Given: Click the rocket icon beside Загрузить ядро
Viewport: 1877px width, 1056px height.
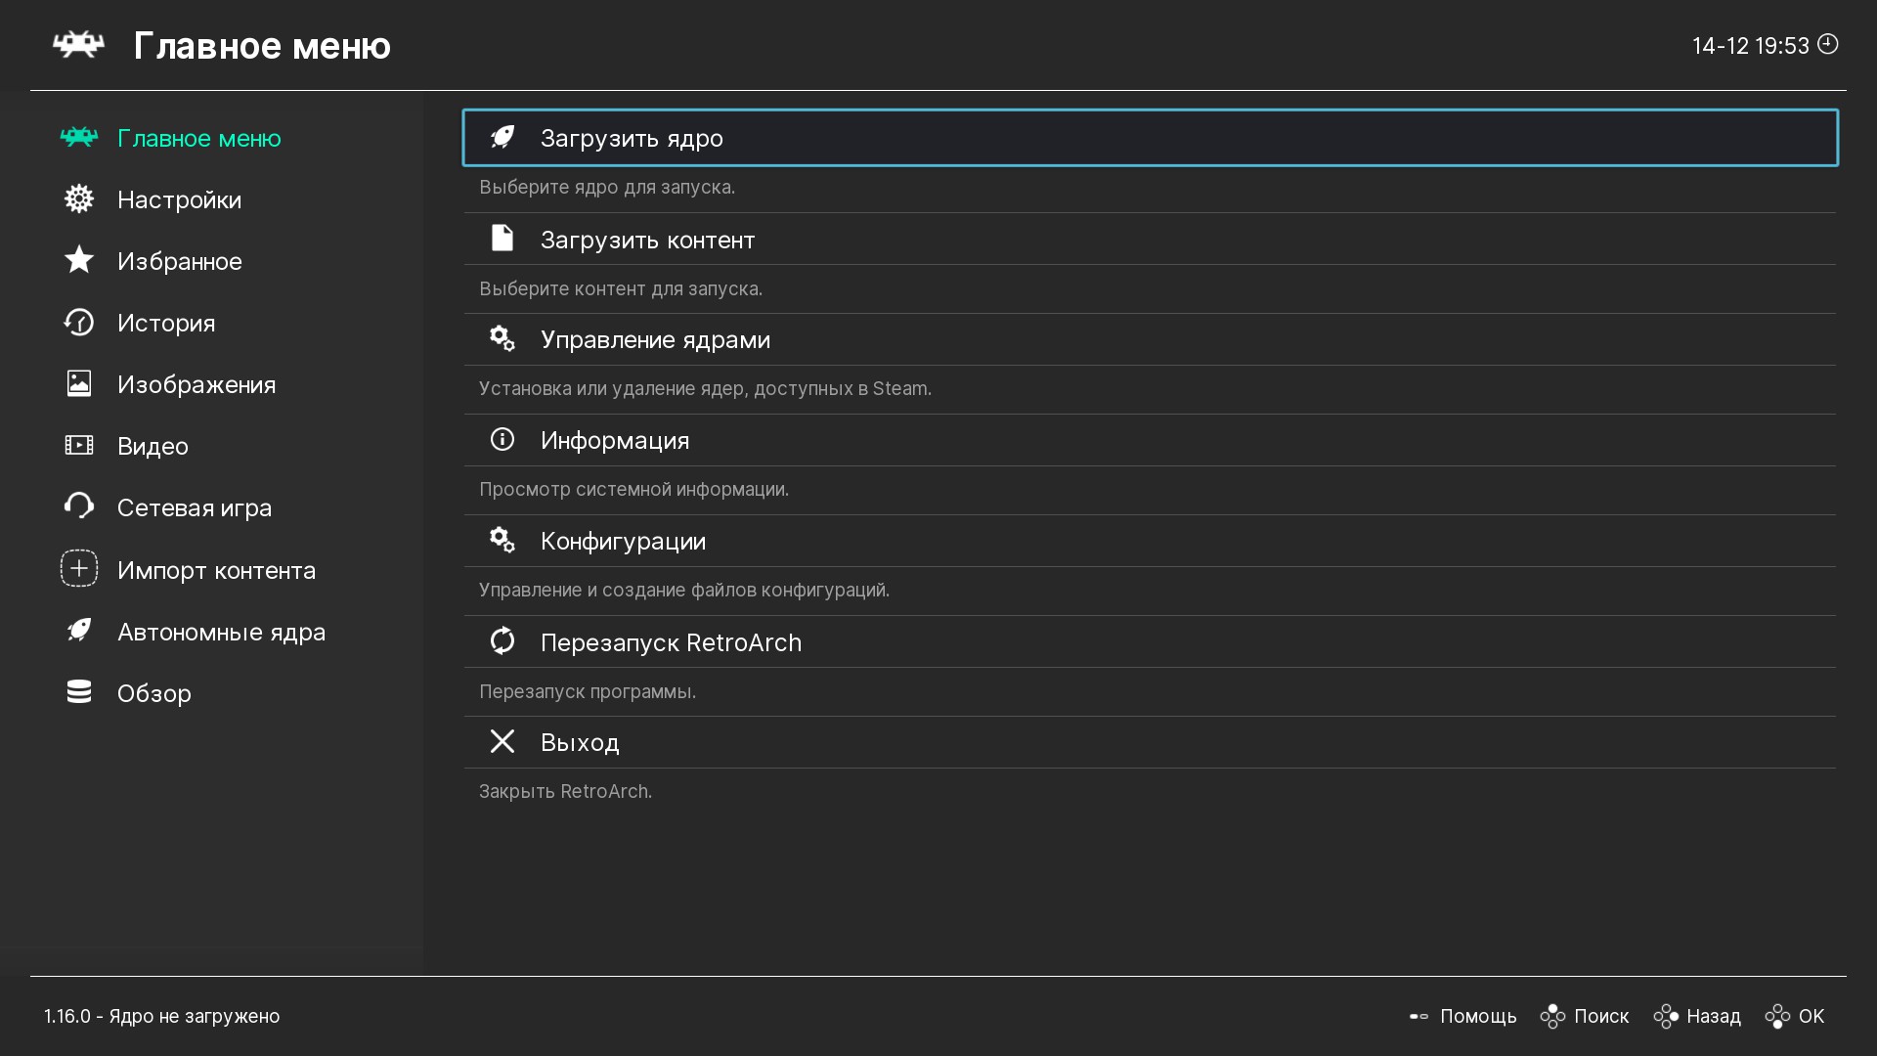Looking at the screenshot, I should click(x=502, y=138).
